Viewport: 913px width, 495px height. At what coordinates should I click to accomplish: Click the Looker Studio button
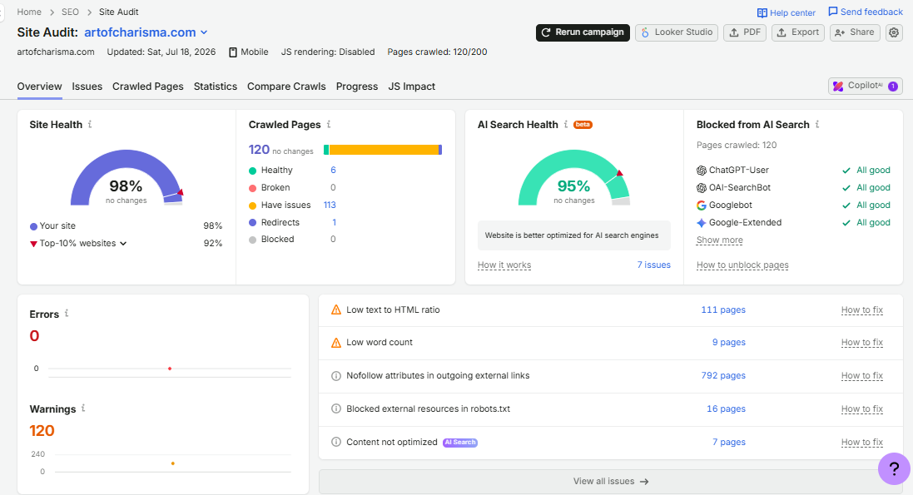677,32
